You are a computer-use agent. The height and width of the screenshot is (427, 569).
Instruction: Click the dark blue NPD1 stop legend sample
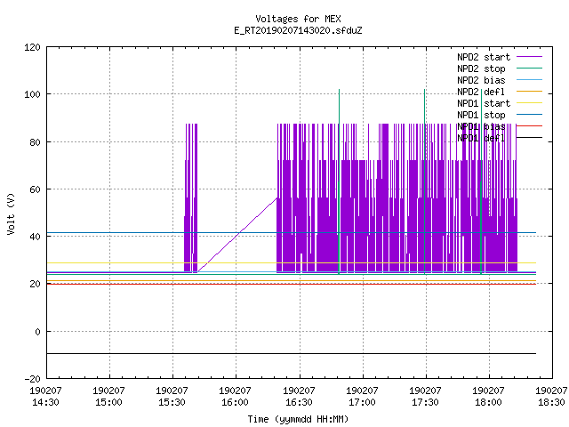[x=530, y=115]
